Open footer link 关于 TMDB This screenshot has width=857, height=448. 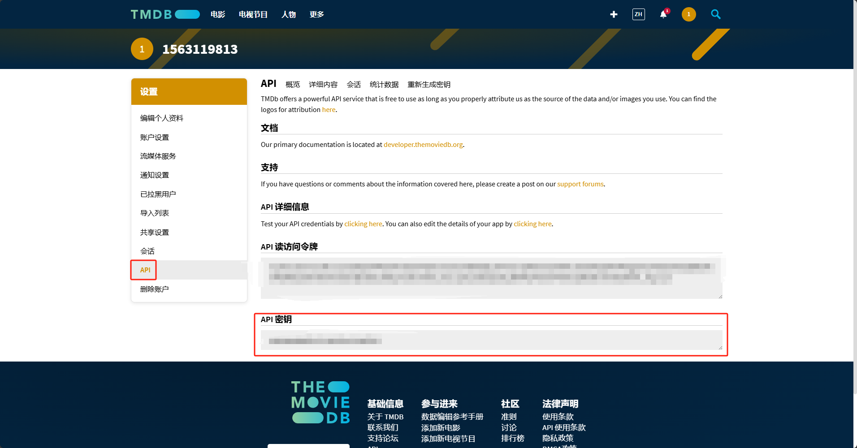[385, 417]
